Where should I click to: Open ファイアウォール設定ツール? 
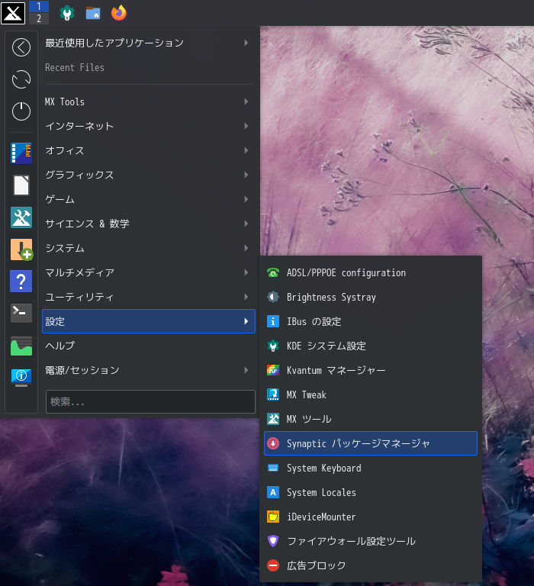[x=371, y=541]
